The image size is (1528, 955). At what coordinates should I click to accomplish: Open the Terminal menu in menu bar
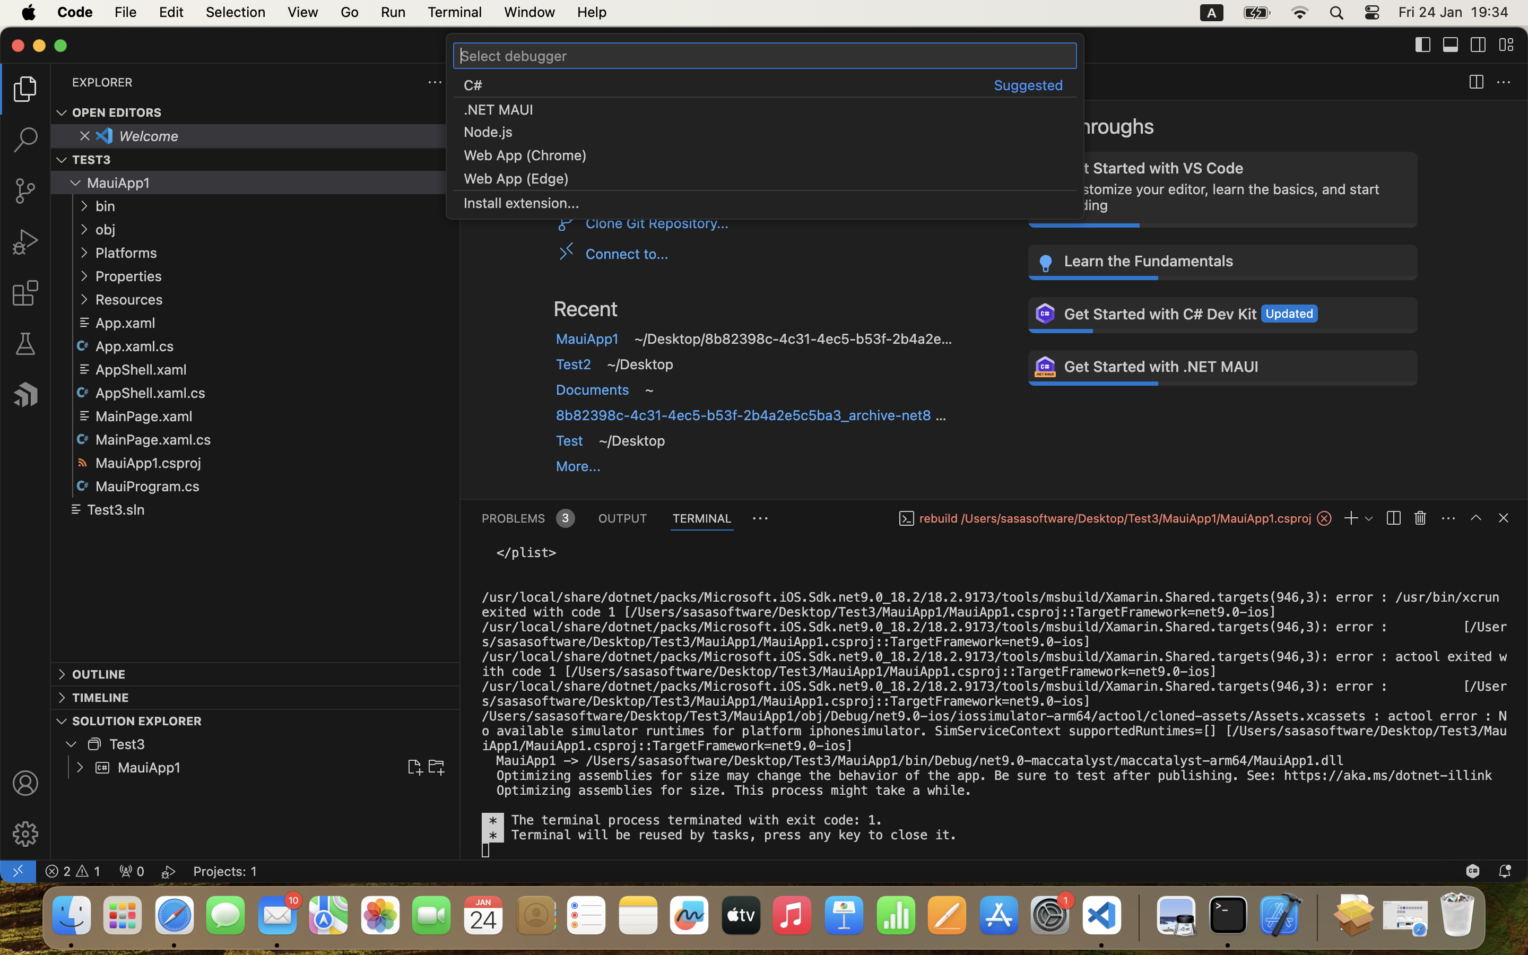(454, 12)
